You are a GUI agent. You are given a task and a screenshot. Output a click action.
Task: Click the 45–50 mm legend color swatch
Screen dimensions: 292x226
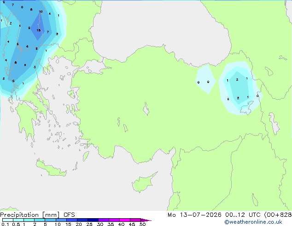[x=135, y=220]
